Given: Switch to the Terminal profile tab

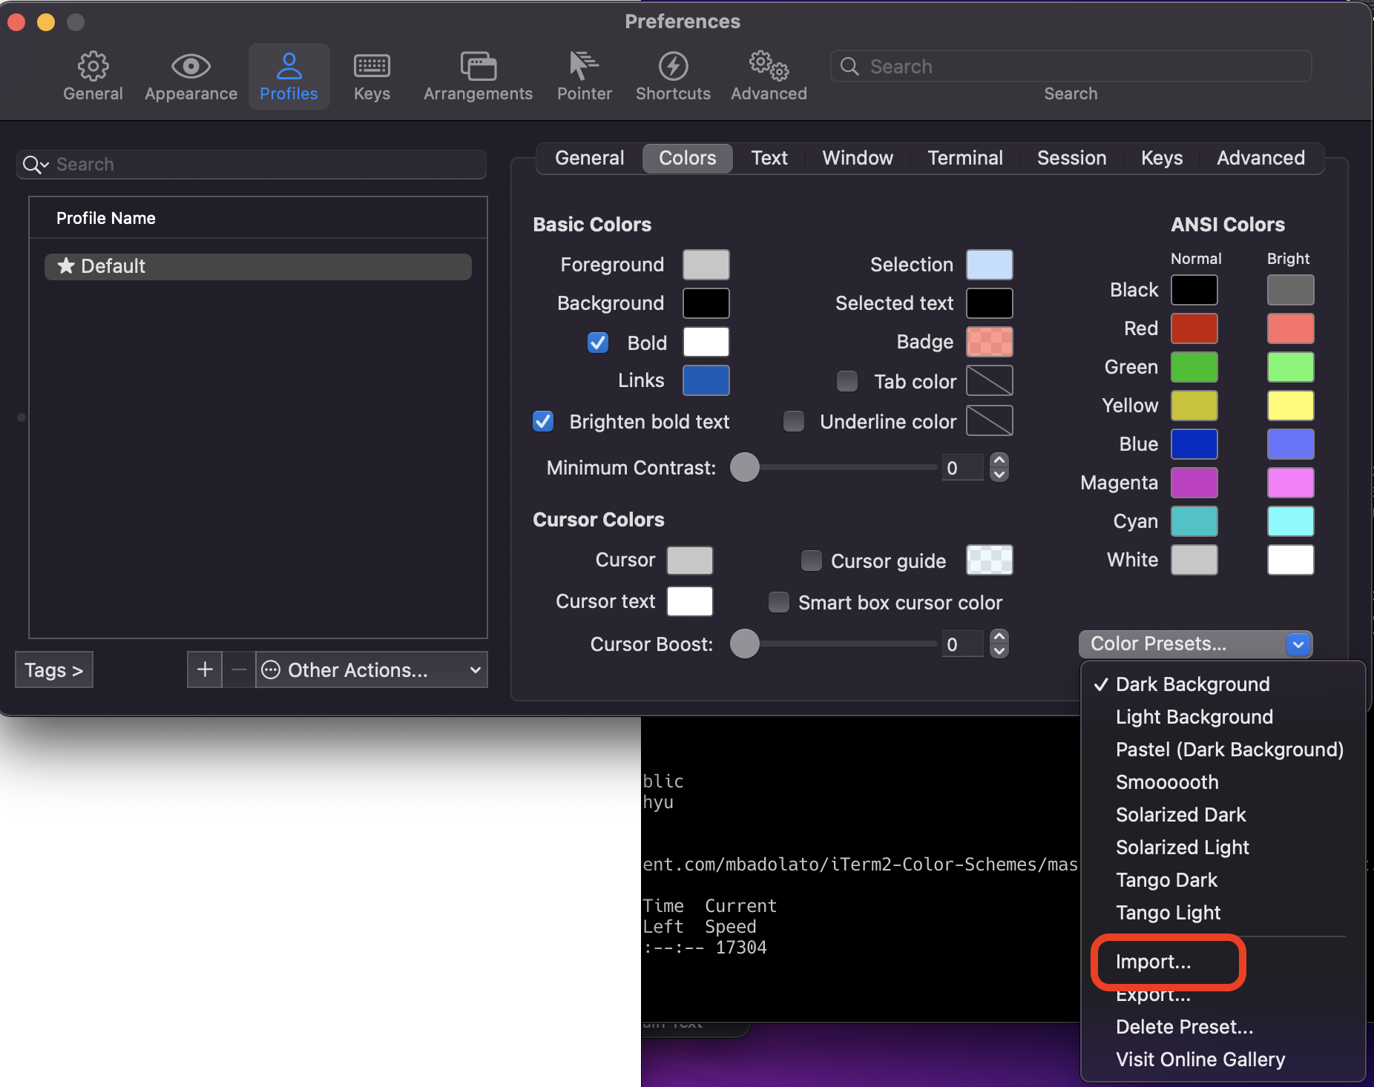Looking at the screenshot, I should point(965,158).
